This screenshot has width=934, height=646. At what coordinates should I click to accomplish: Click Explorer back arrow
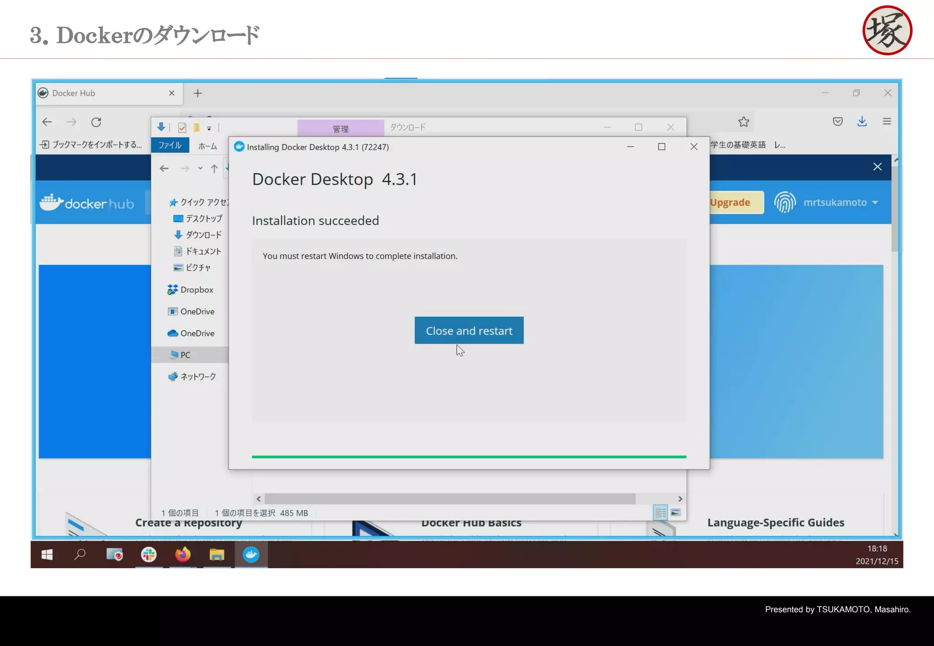[x=164, y=169]
